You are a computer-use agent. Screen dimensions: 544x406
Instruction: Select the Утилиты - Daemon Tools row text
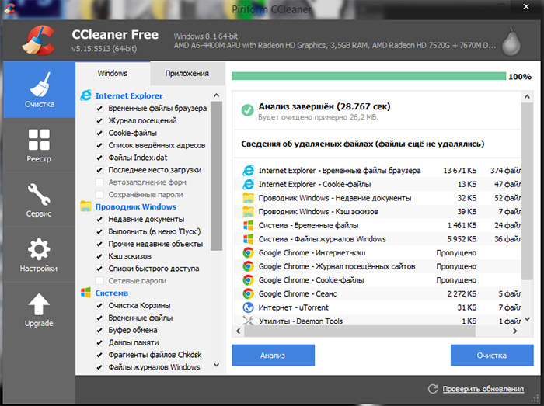301,321
